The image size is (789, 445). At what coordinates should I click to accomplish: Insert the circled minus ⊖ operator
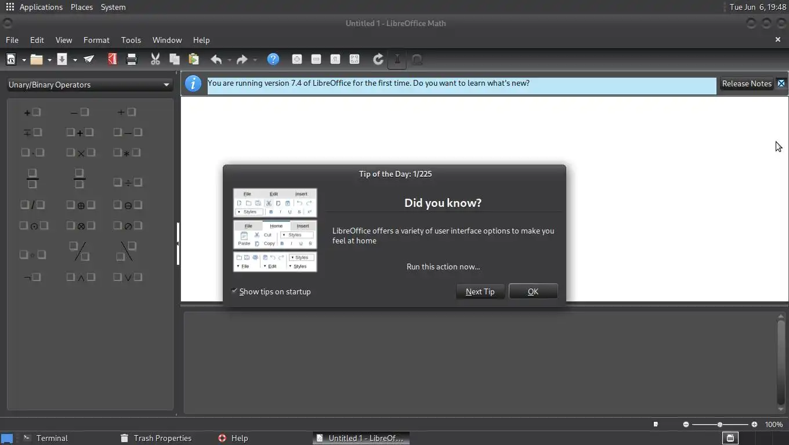[128, 205]
